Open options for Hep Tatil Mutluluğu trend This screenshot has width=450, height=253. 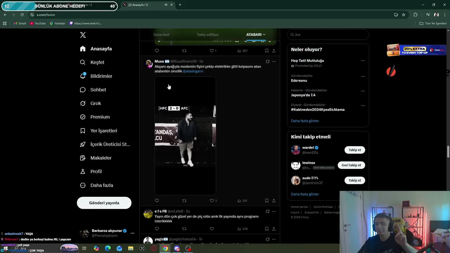coord(363,61)
